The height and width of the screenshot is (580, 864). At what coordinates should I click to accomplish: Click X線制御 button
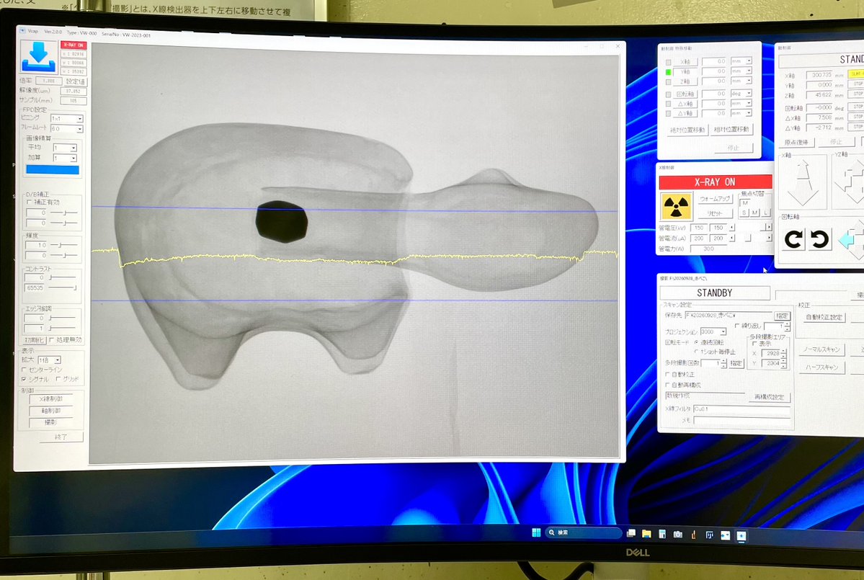tap(50, 398)
